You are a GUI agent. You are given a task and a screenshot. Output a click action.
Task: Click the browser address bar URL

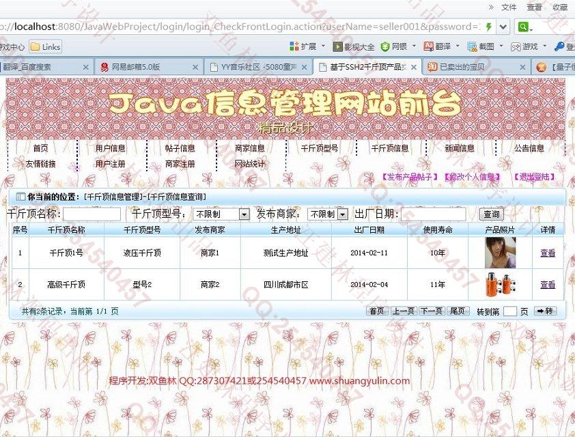[x=240, y=27]
